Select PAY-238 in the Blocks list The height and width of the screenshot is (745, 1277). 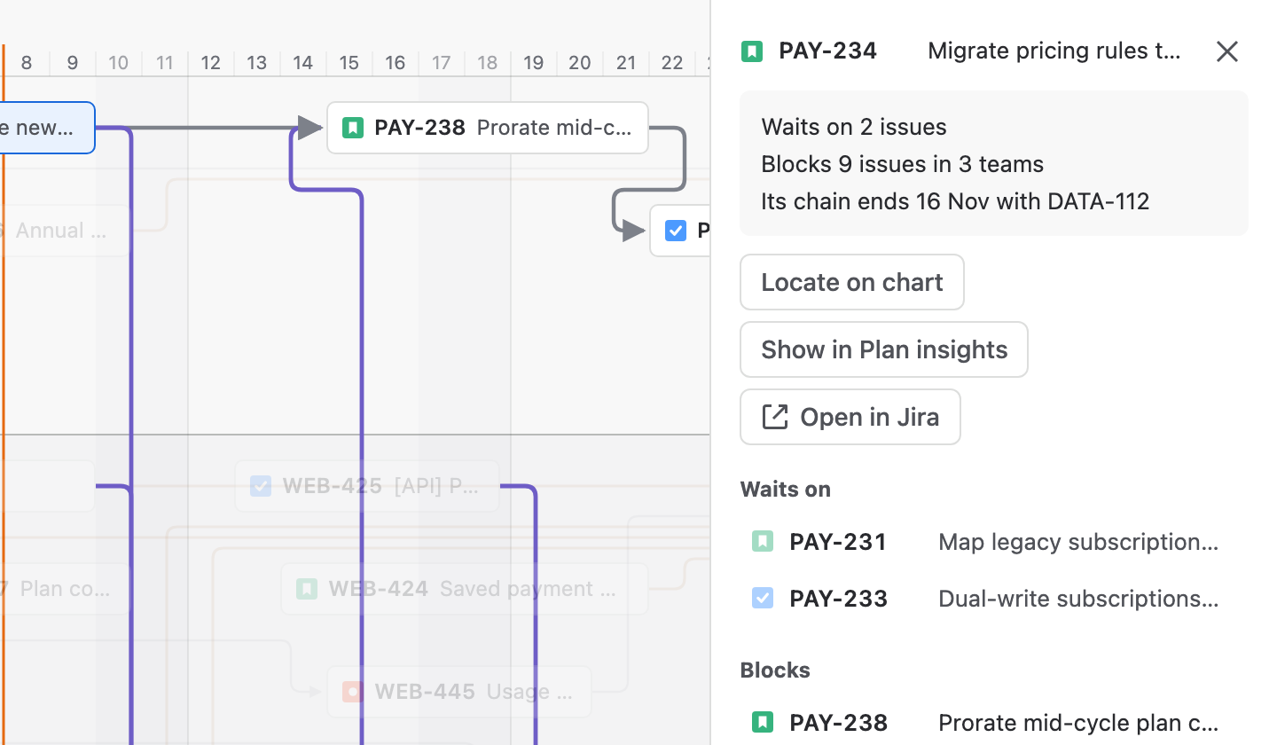[x=993, y=723]
